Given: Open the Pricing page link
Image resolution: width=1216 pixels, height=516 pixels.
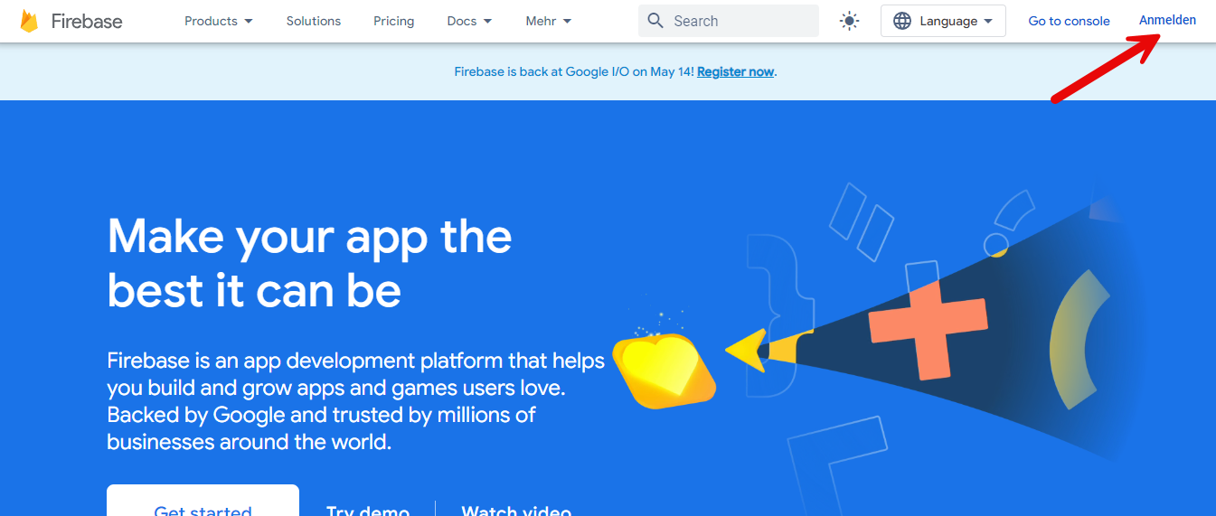Looking at the screenshot, I should pos(394,21).
